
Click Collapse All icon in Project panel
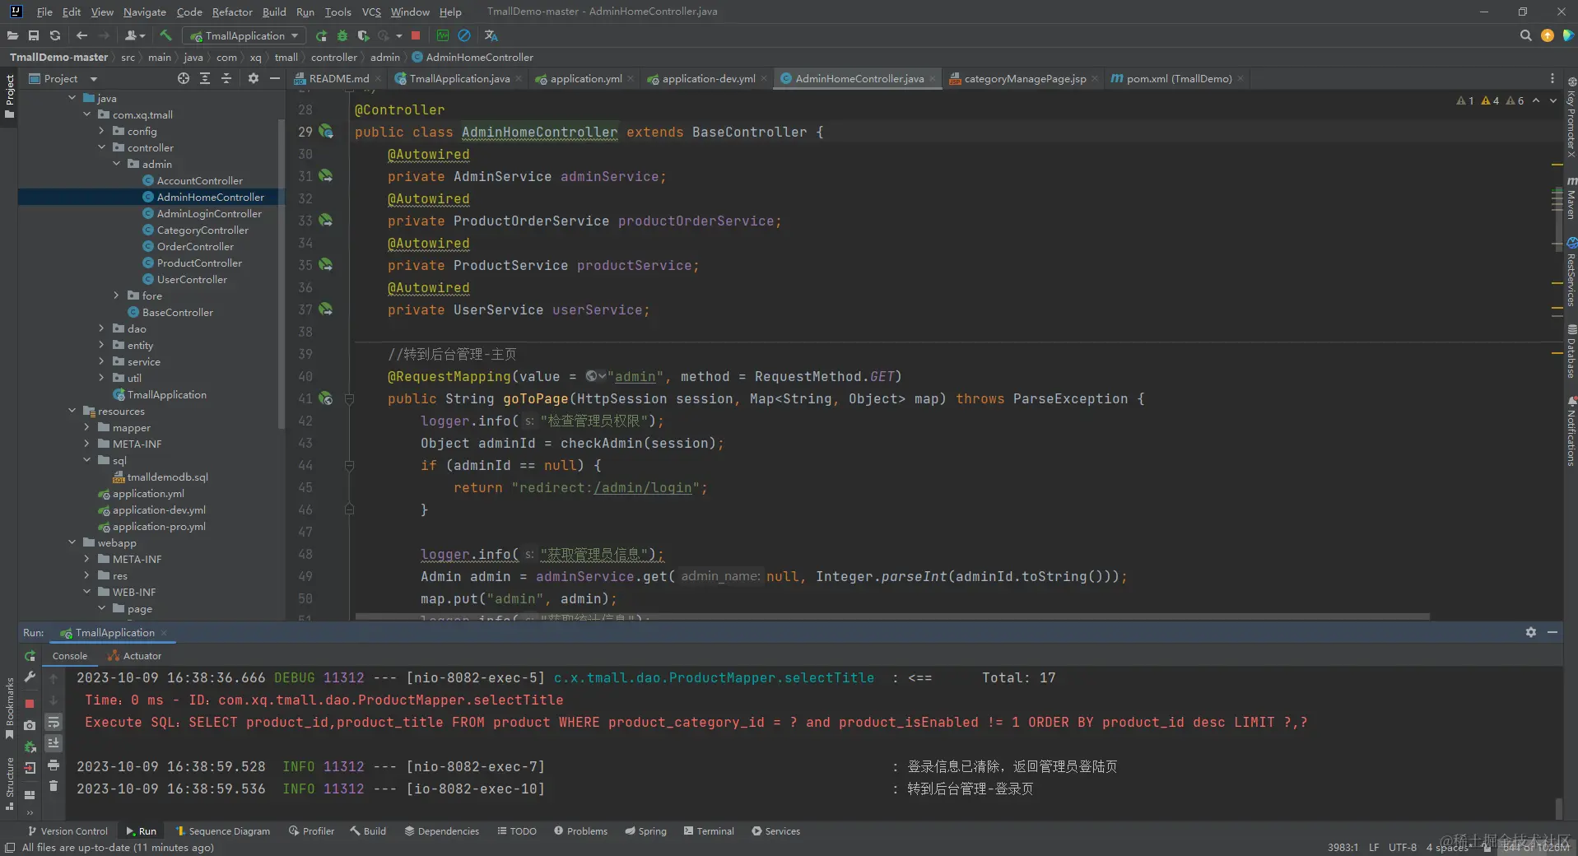coord(226,78)
